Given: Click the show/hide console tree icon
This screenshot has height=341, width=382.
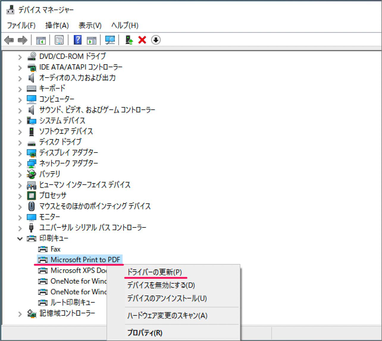Looking at the screenshot, I should 41,40.
